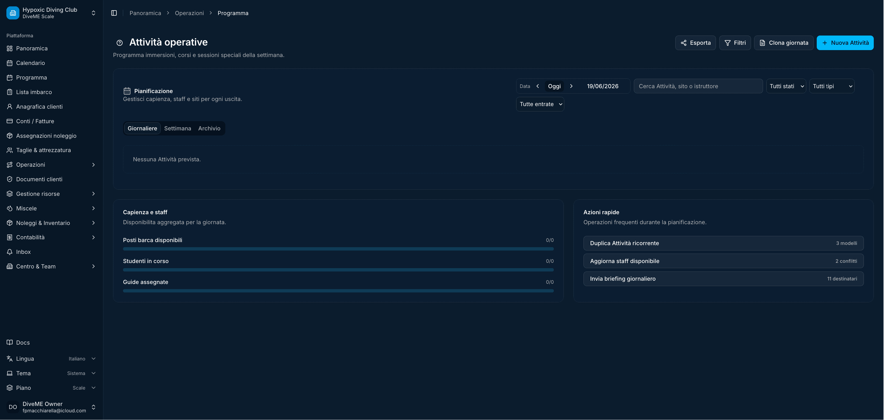Click the Nessuna Attività prevista message
Image resolution: width=884 pixels, height=420 pixels.
coord(167,160)
